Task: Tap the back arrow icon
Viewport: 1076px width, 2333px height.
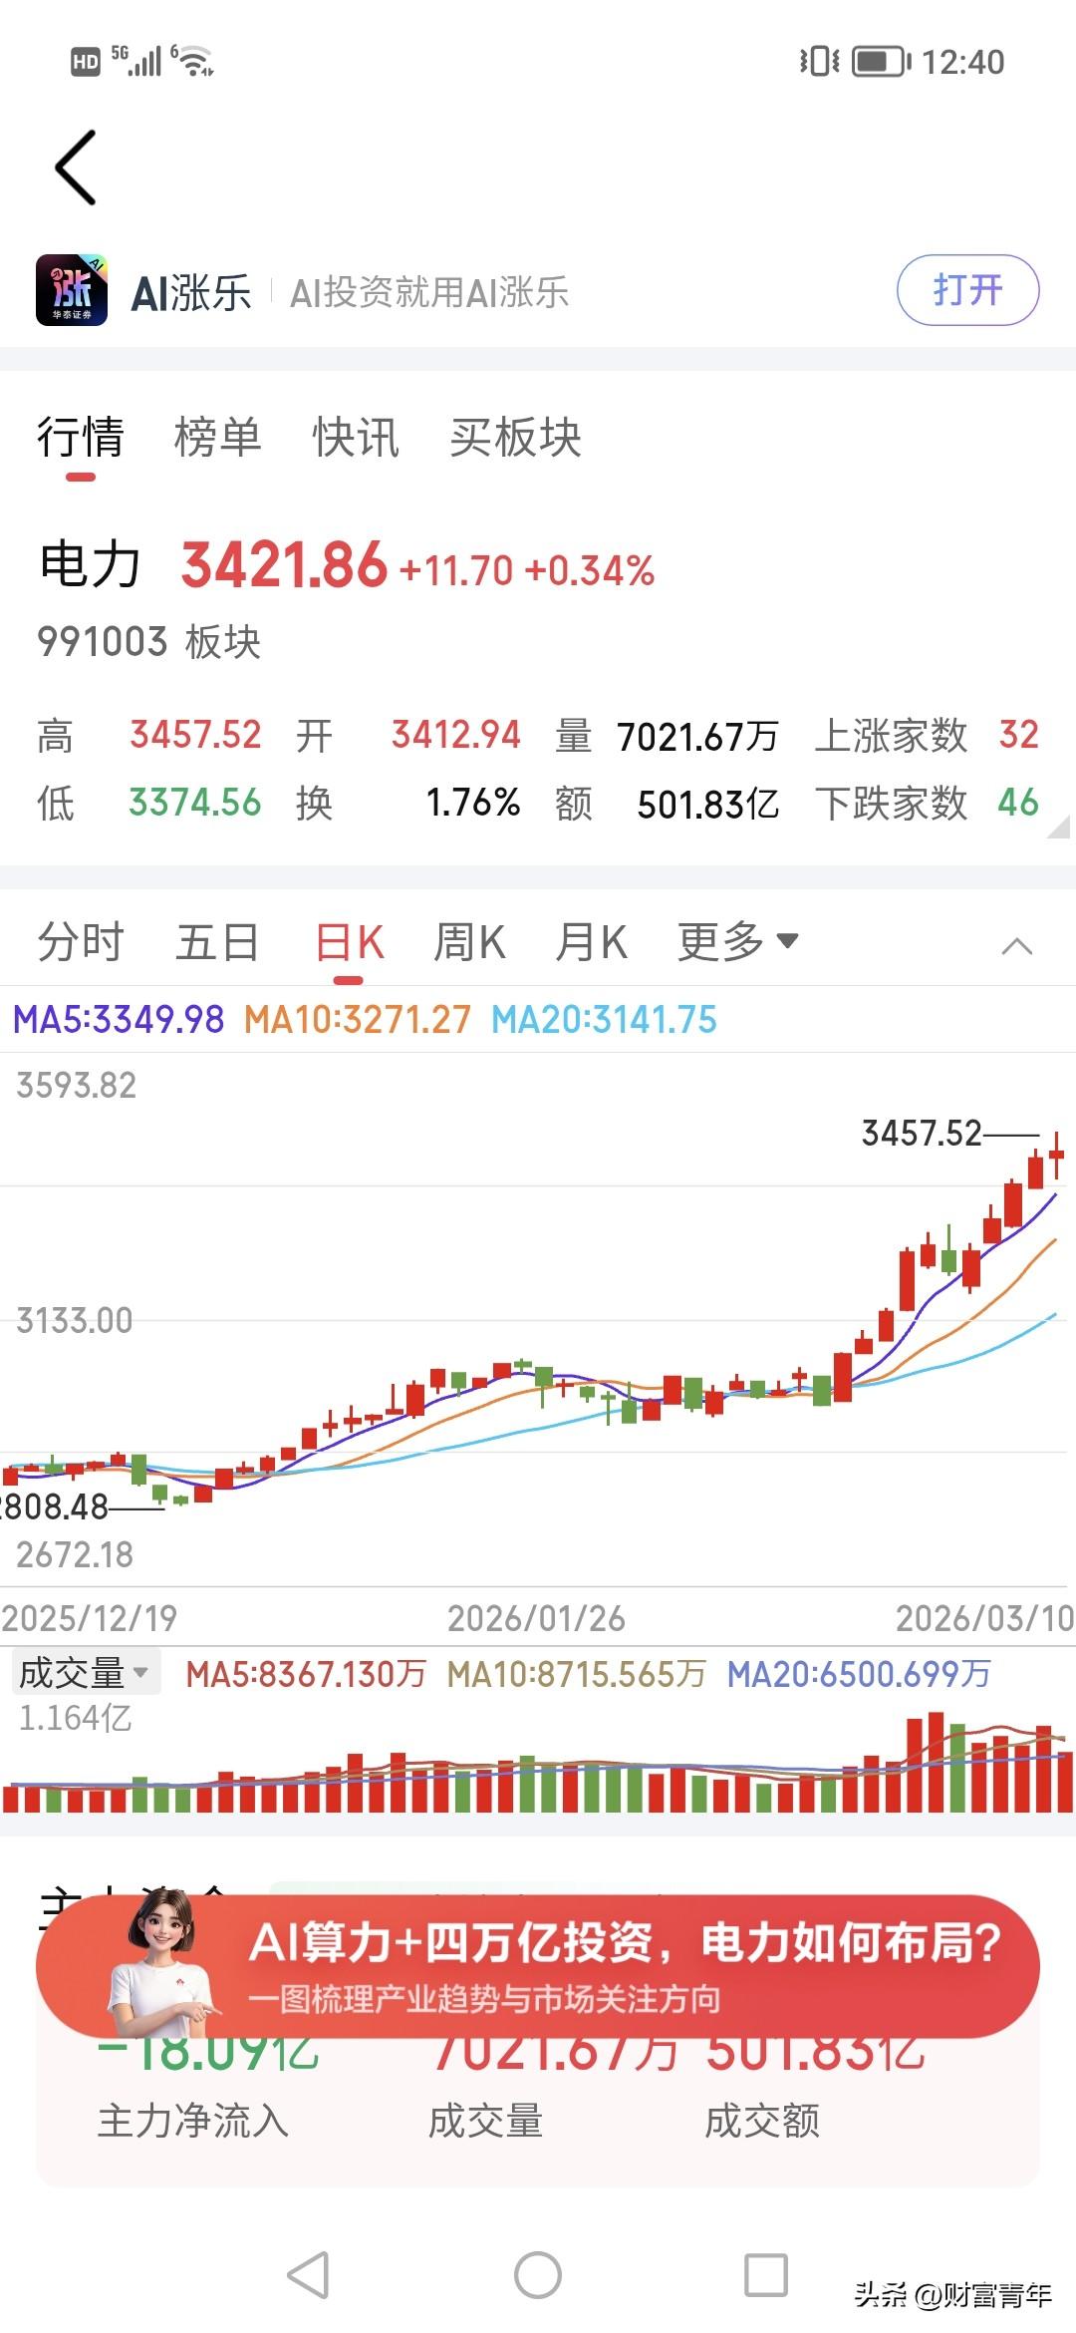Action: pos(76,167)
